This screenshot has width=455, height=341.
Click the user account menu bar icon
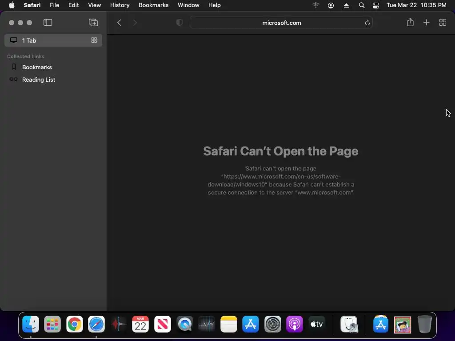331,5
